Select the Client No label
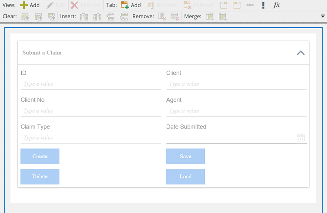 coord(33,100)
